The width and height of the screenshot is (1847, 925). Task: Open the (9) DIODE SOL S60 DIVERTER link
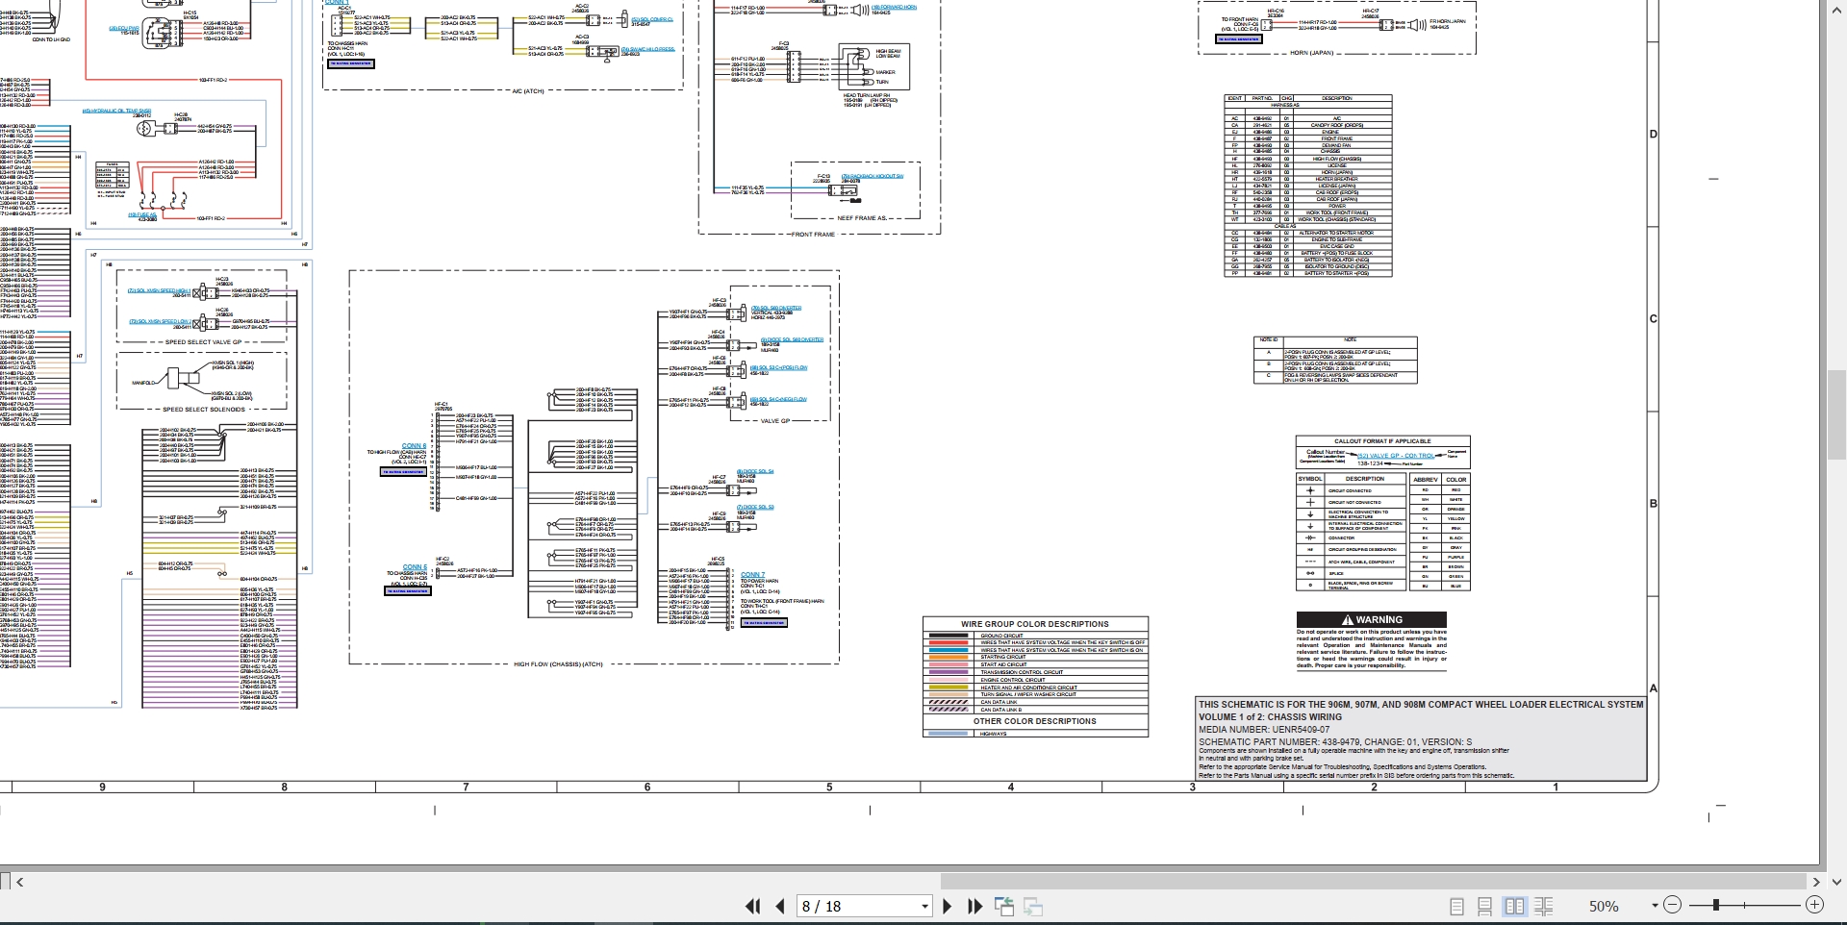tap(793, 339)
